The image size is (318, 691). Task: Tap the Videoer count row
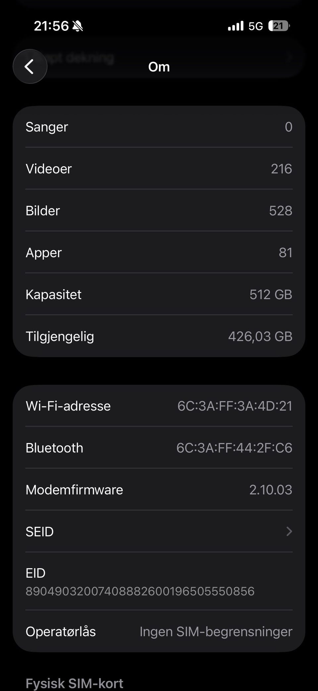point(159,169)
